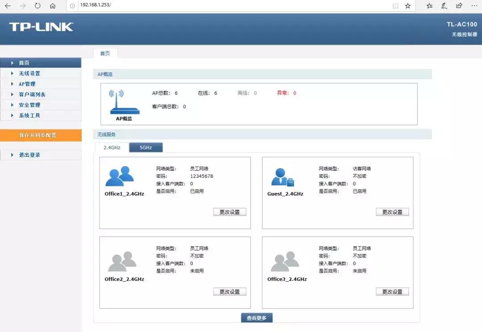Add page to favorites with star icon
The width and height of the screenshot is (482, 332).
[x=408, y=6]
